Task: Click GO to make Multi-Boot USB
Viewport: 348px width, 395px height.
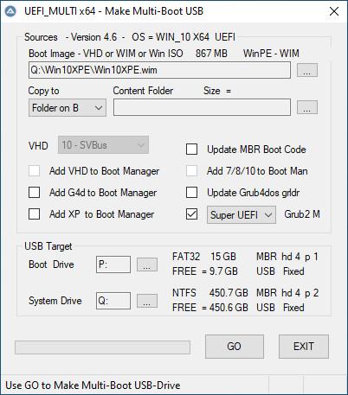Action: (235, 347)
